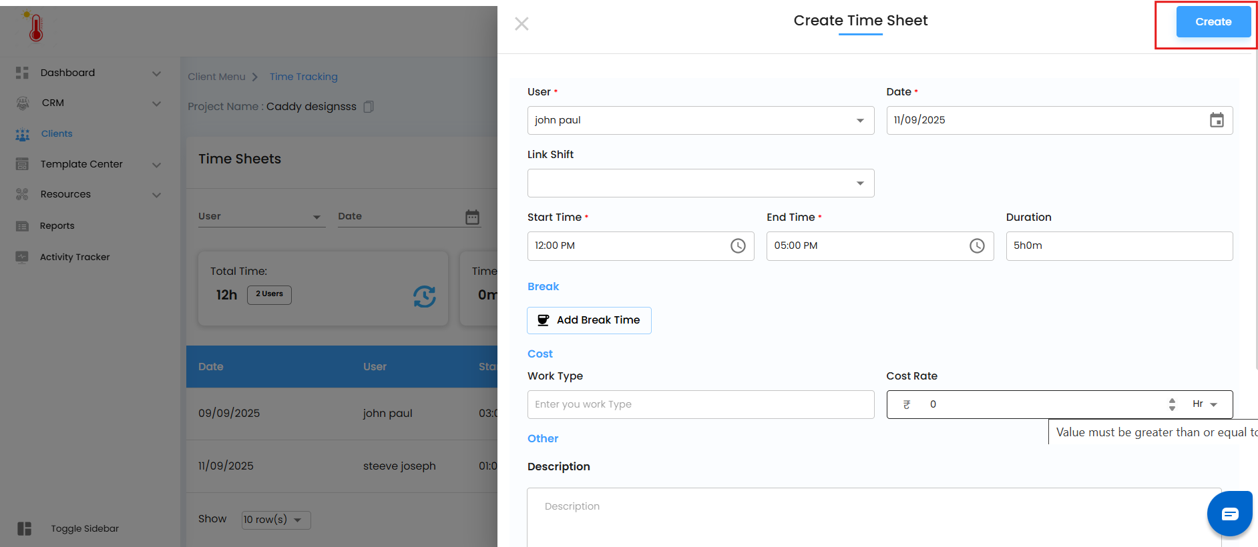The width and height of the screenshot is (1258, 547).
Task: Click the Add Break Time button
Action: [x=589, y=320]
